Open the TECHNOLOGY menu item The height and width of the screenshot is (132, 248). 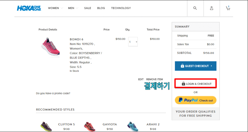(x=121, y=8)
